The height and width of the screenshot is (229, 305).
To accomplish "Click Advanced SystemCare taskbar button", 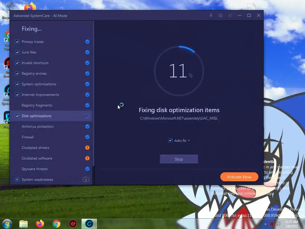I will pyautogui.click(x=89, y=224).
